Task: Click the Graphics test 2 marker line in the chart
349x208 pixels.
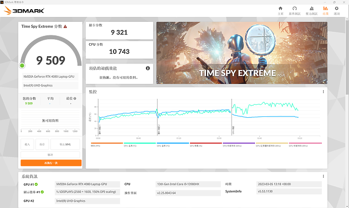Action: coord(158,117)
